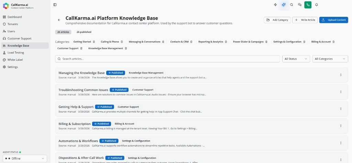352x163 pixels.
Task: Open the AI sparkle assistant icon
Action: 284,5
